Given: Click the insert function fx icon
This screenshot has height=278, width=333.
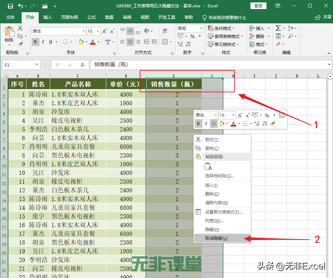Looking at the screenshot, I should tap(83, 65).
